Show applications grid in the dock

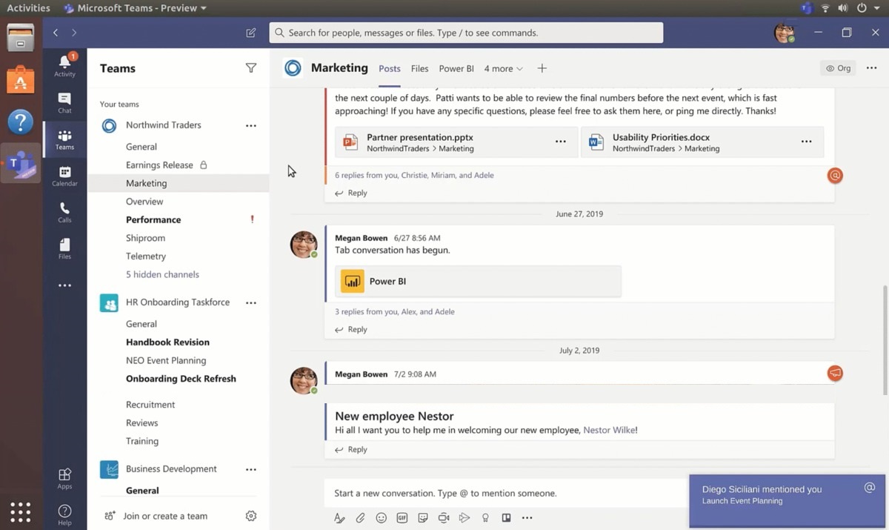21,511
